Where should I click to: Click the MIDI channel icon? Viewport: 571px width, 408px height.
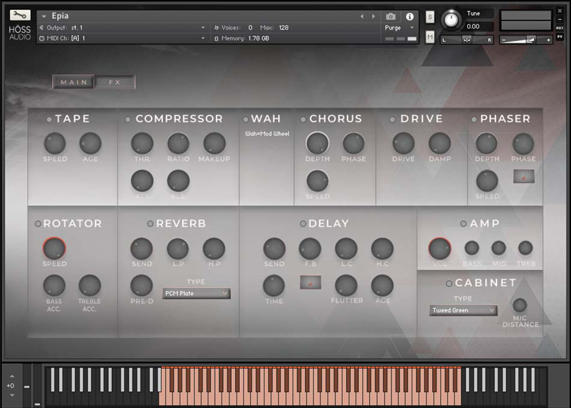42,38
